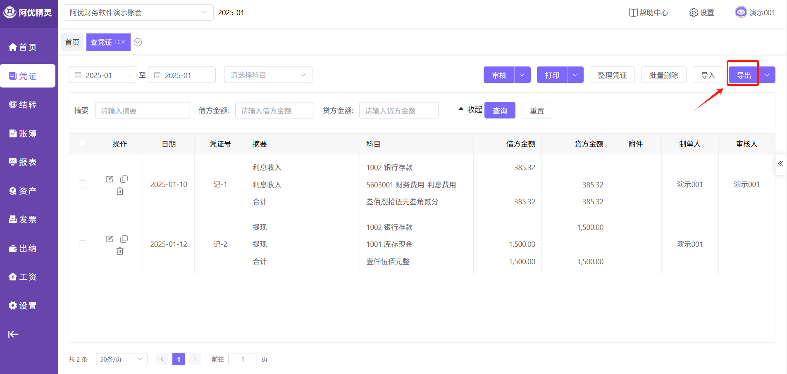Collapse the left sidebar with arrow icon
787x374 pixels.
tap(13, 334)
